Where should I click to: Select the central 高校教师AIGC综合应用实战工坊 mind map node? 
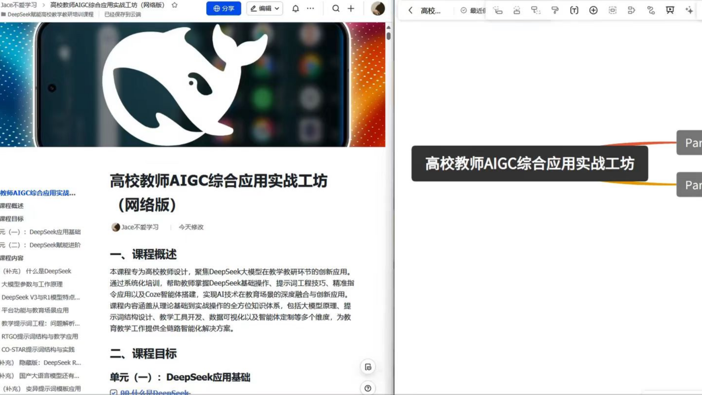pyautogui.click(x=530, y=164)
